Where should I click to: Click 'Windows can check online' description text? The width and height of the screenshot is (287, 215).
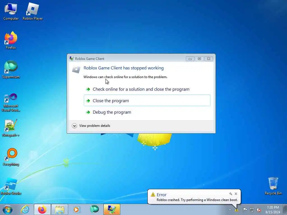tap(125, 77)
